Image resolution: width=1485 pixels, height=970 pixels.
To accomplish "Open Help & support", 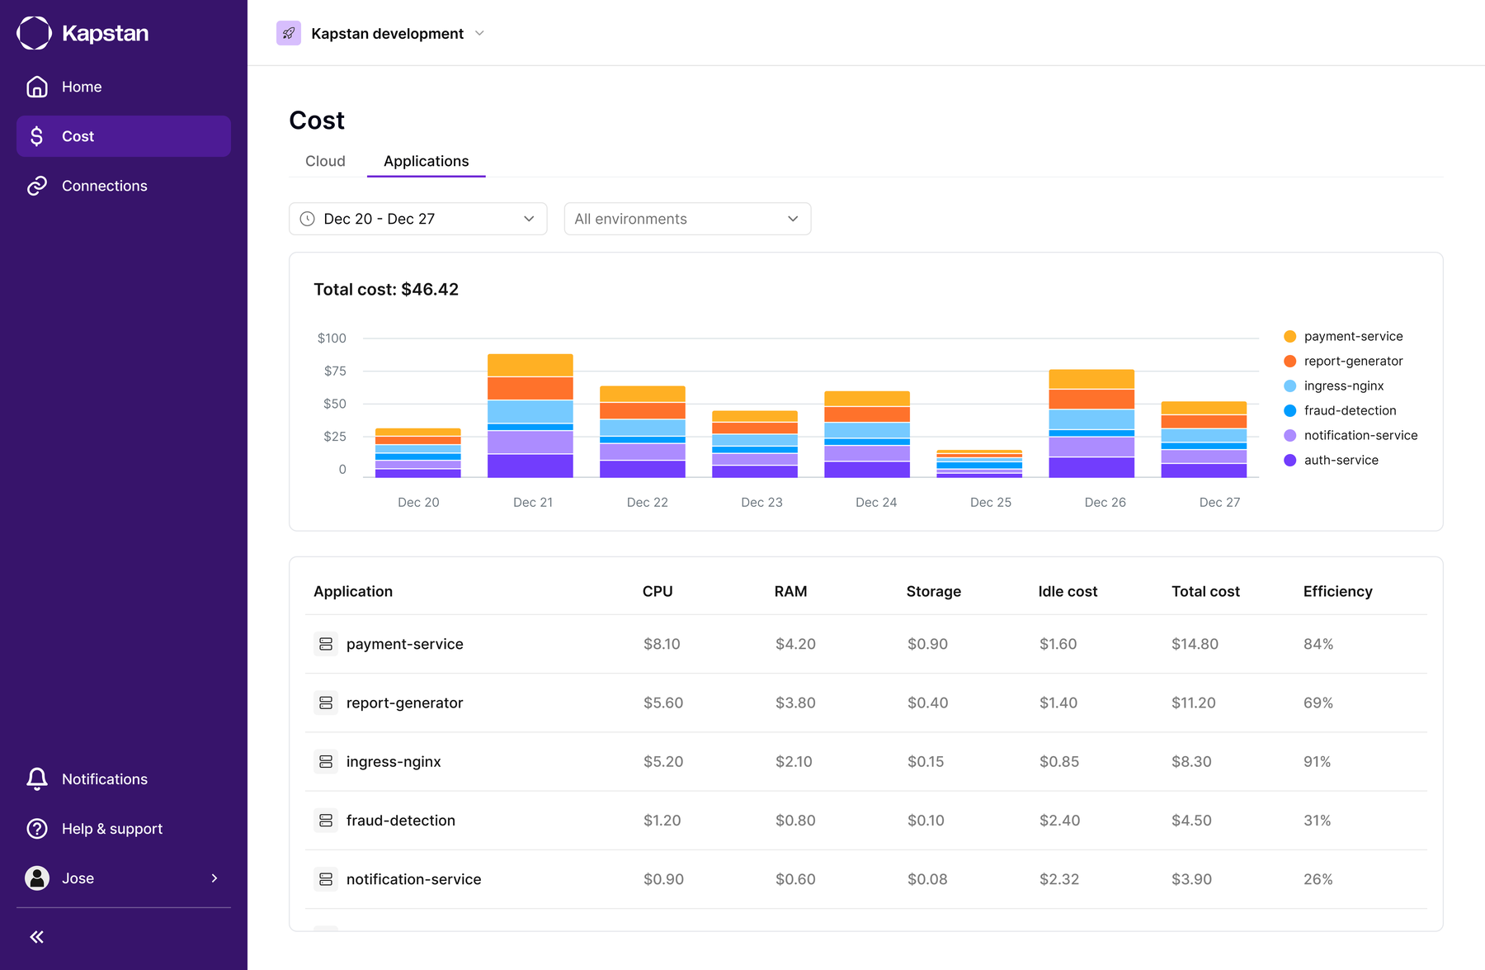I will click(x=124, y=829).
